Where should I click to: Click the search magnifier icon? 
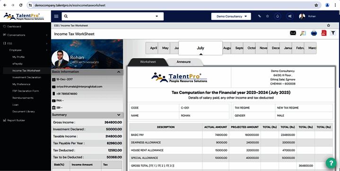point(66,16)
